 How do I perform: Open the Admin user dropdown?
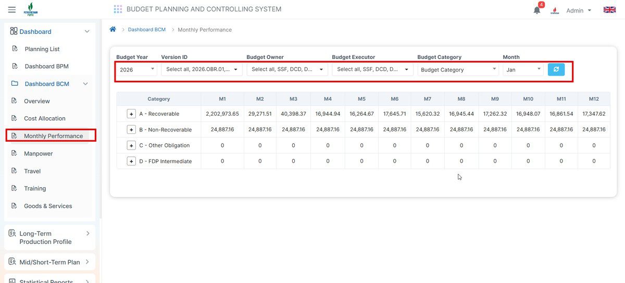pos(579,10)
